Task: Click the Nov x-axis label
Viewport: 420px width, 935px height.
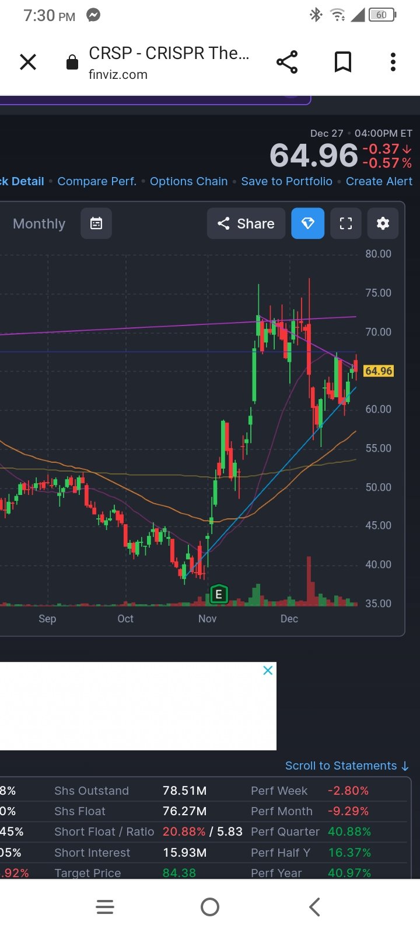Action: point(207,619)
